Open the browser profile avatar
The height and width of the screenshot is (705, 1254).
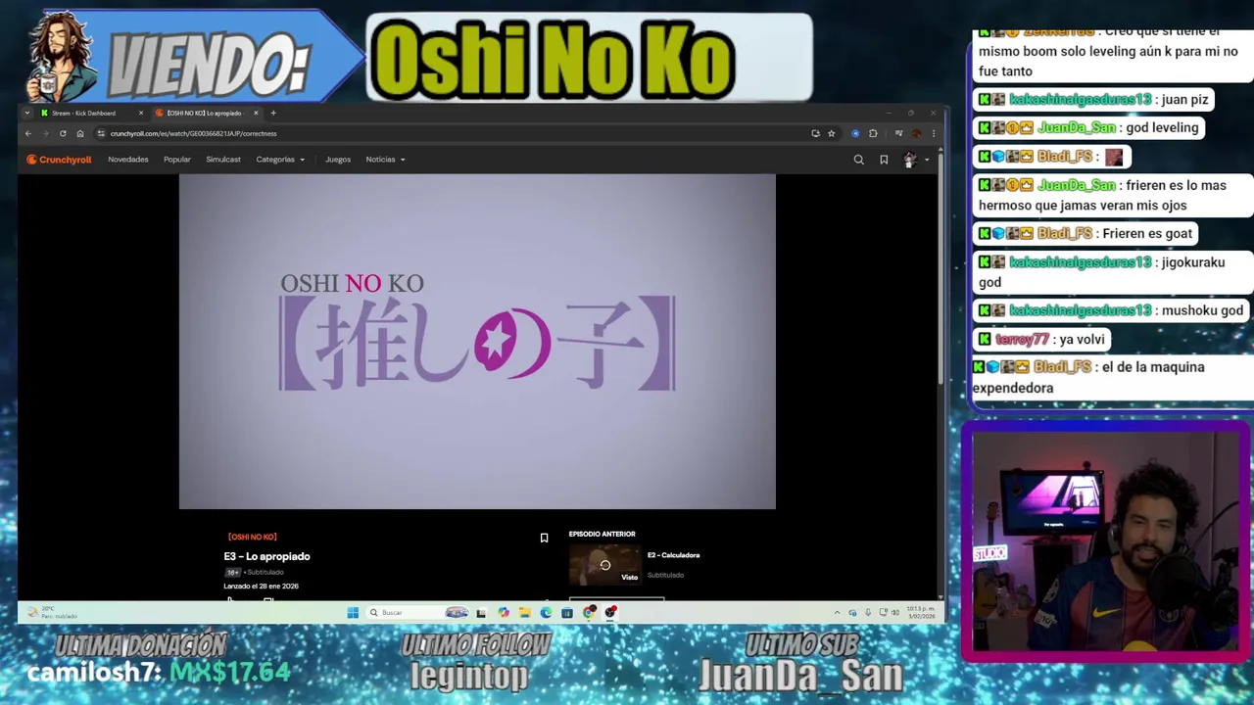pyautogui.click(x=916, y=133)
